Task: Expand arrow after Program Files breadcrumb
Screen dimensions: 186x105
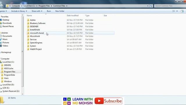Action: tap(51, 6)
